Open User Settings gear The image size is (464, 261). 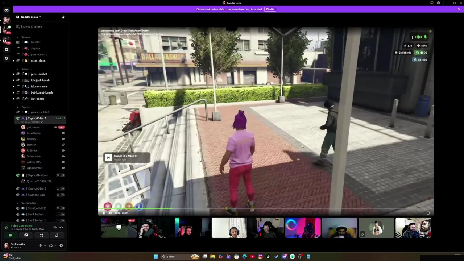point(61,245)
